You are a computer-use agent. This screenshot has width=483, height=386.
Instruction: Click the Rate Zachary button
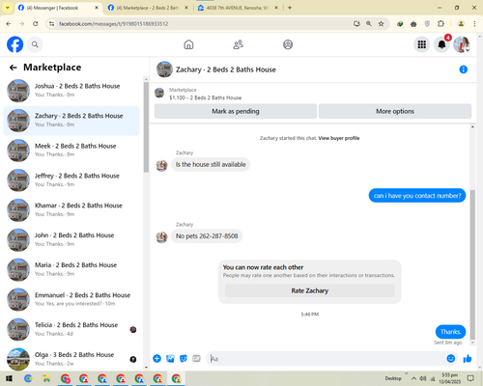pos(310,290)
